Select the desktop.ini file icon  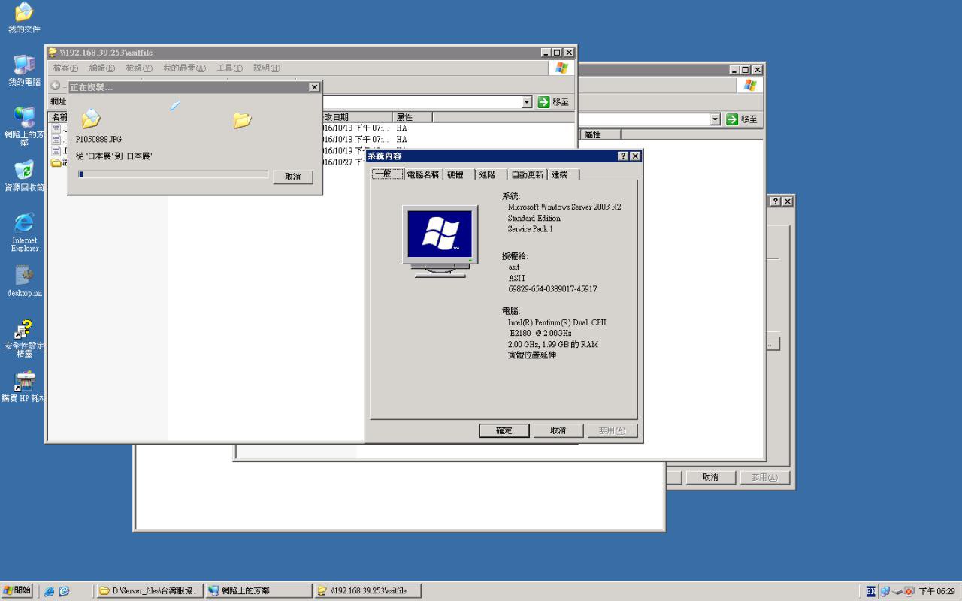tap(24, 282)
